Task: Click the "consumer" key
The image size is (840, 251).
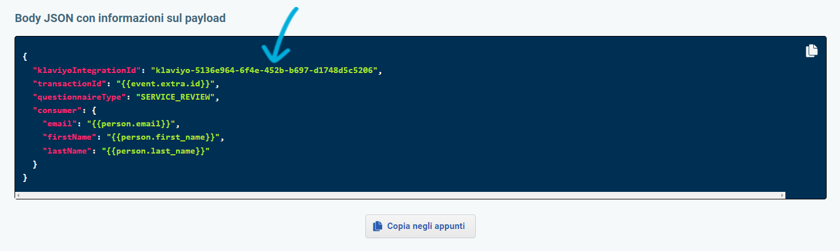Action: point(58,110)
